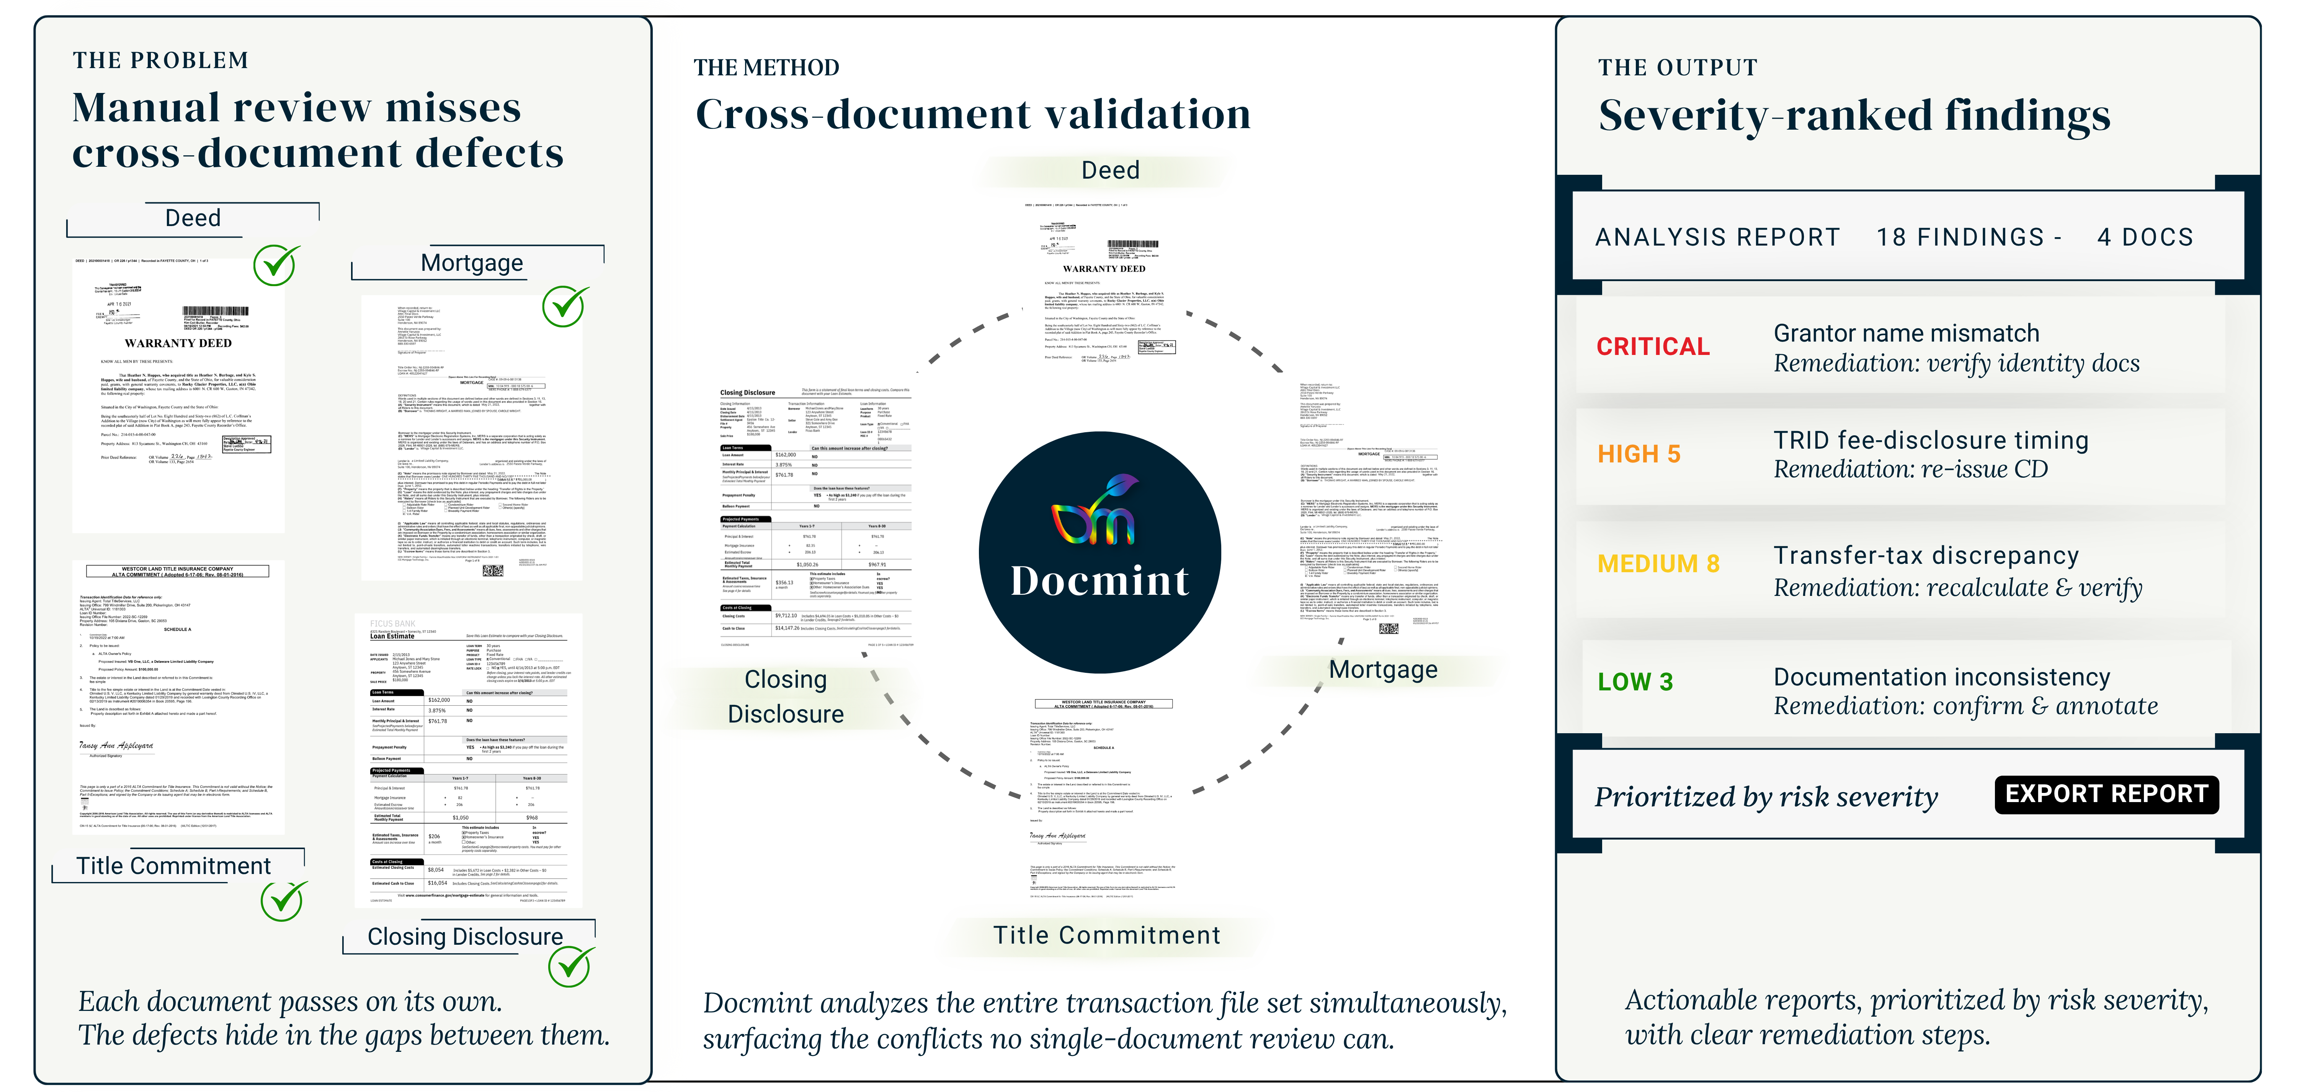Click 'Remediation: verify identity docs' text
Image resolution: width=2297 pixels, height=1092 pixels.
[1956, 363]
